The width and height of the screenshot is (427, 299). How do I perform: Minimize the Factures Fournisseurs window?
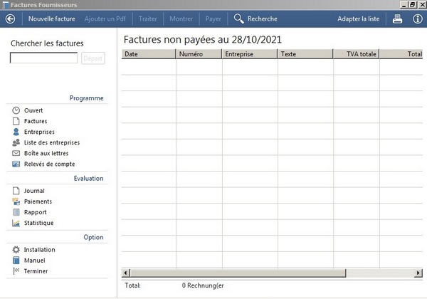pyautogui.click(x=404, y=5)
